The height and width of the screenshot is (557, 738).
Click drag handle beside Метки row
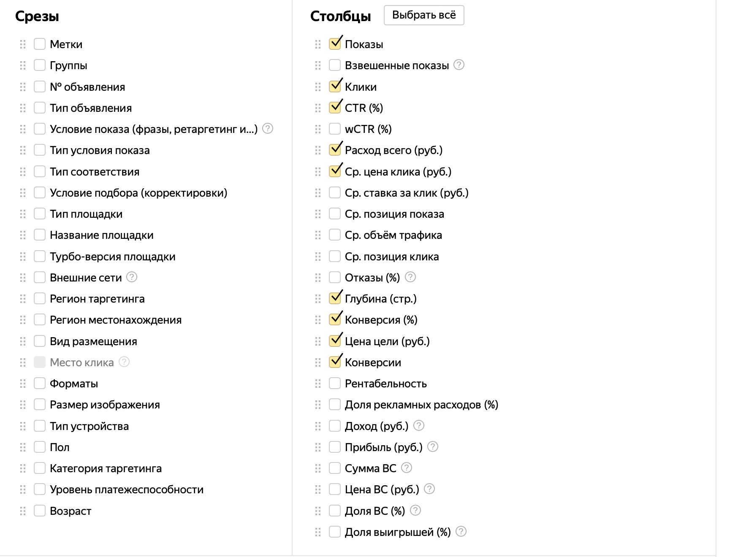click(x=23, y=44)
